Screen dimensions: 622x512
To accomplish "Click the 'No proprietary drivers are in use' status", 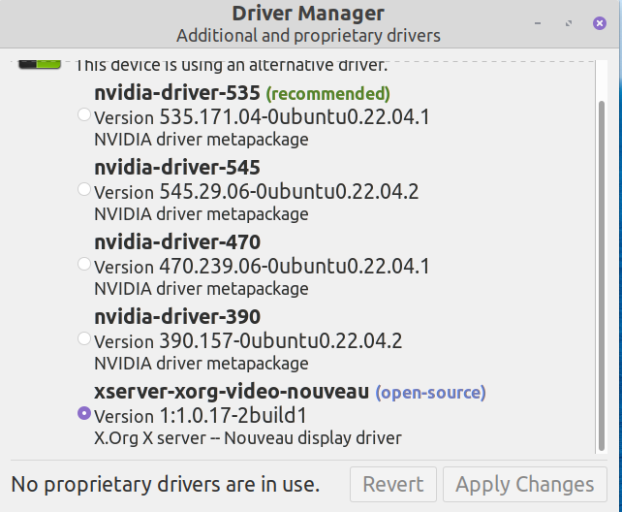I will (165, 484).
